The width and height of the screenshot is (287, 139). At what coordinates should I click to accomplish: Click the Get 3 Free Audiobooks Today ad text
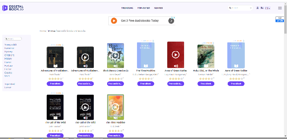(x=140, y=21)
